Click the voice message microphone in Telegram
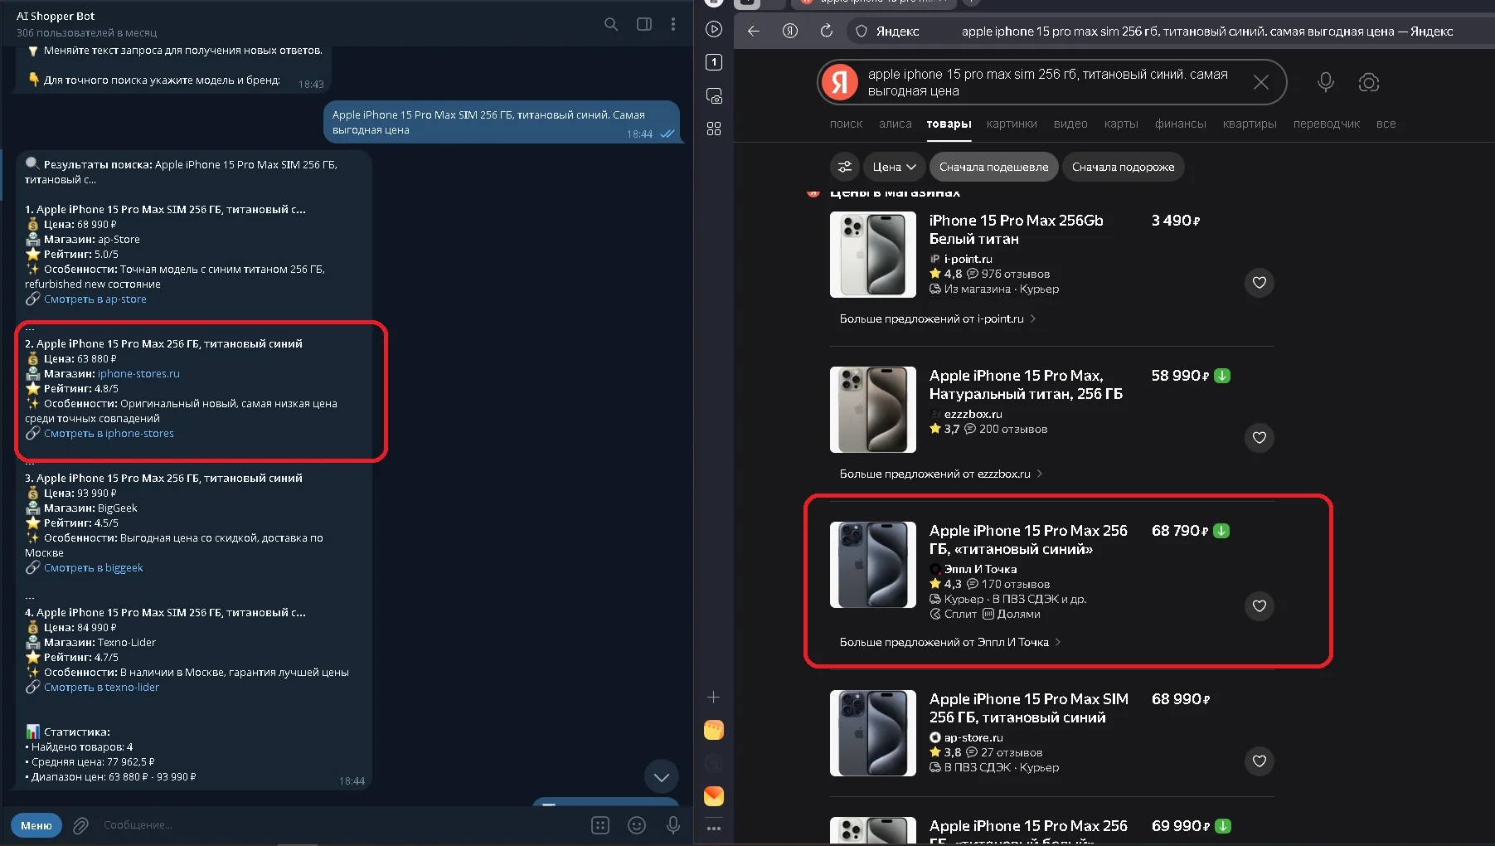 (673, 825)
